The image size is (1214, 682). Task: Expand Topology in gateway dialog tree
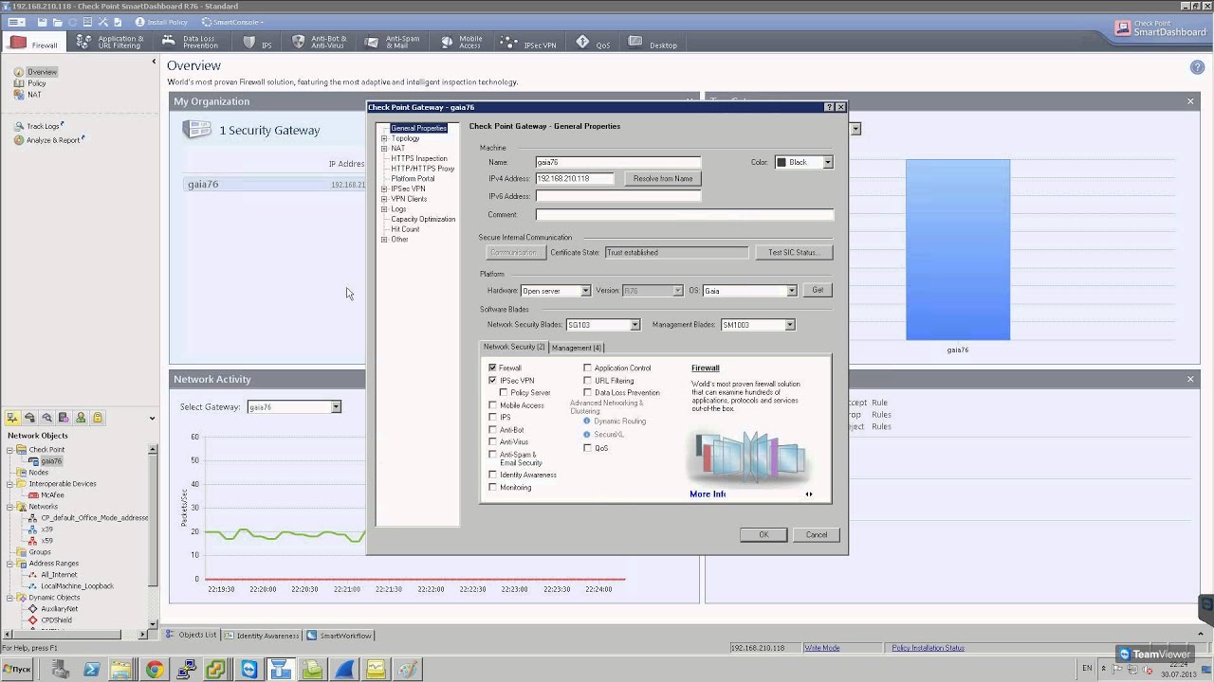[384, 138]
